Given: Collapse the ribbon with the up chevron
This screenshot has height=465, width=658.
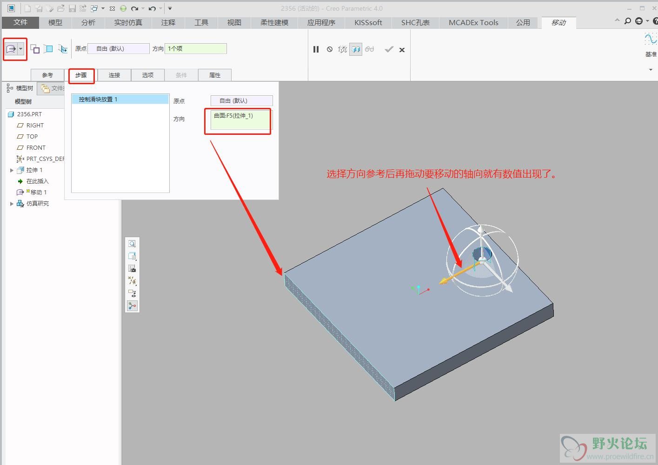Looking at the screenshot, I should pos(617,20).
